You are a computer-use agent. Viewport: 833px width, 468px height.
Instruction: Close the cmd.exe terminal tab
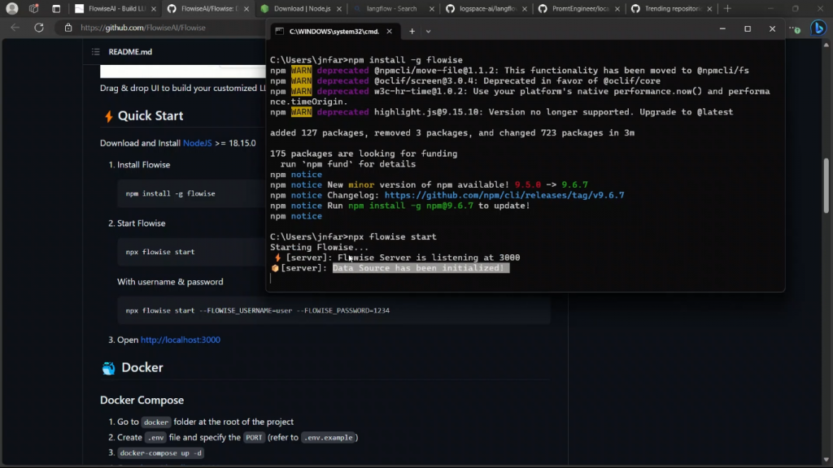389,31
